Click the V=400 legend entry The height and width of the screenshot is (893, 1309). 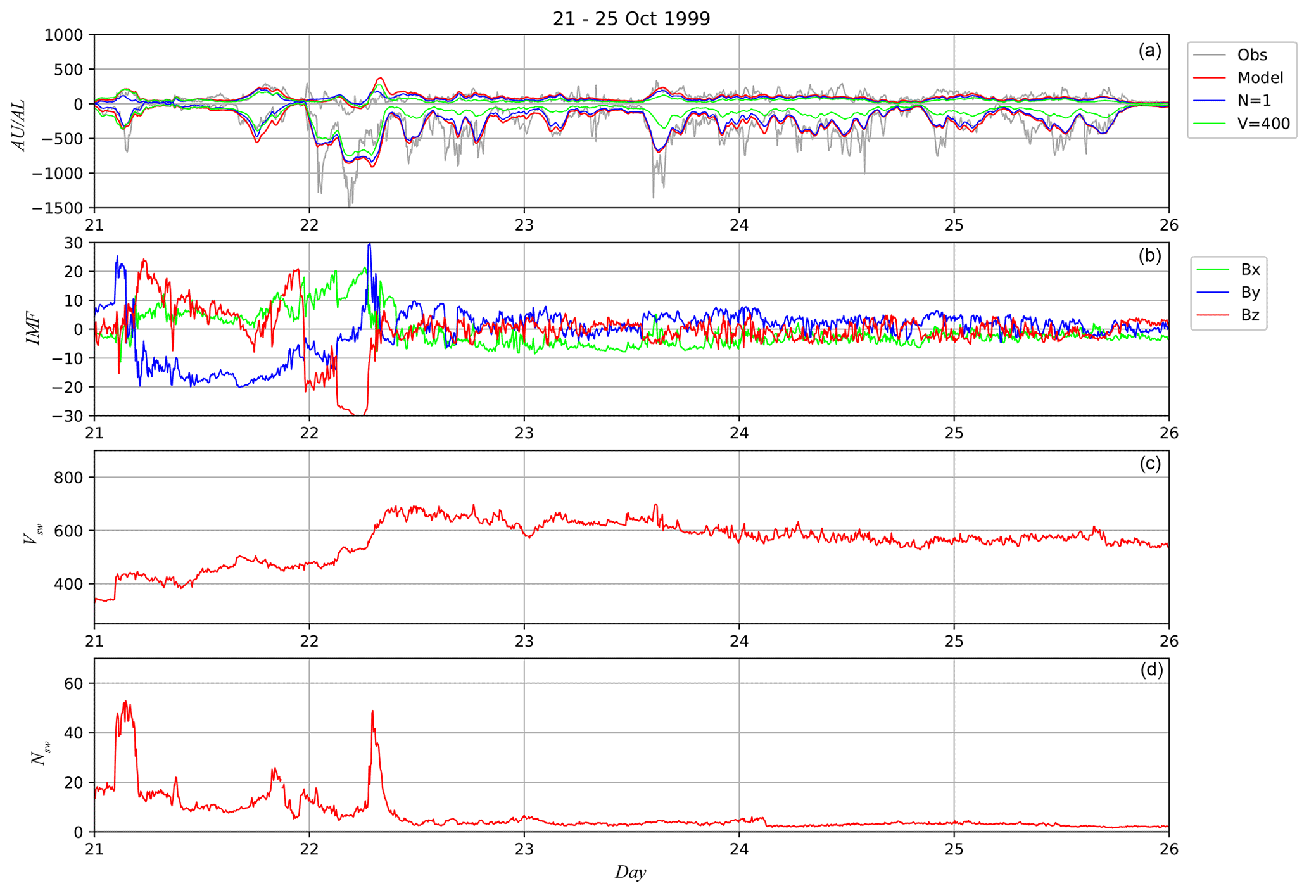point(1263,123)
